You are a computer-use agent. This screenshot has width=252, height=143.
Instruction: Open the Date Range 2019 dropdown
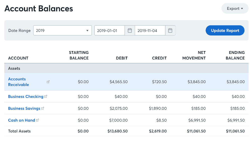[62, 30]
